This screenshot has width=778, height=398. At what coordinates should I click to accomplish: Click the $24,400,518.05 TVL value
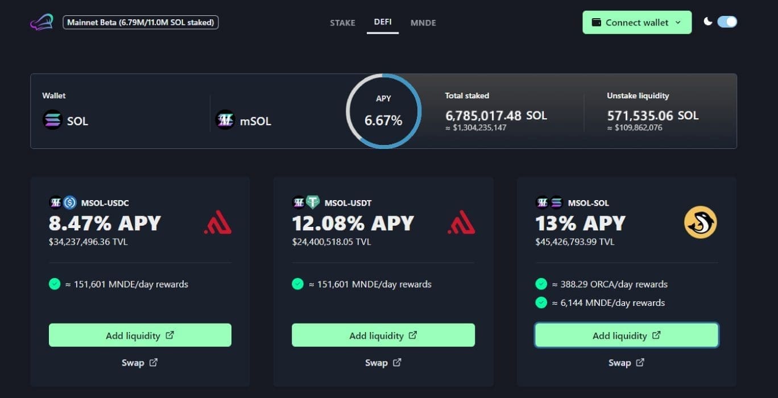point(332,242)
